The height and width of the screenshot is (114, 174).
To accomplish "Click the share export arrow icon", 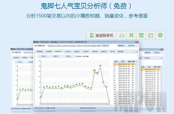I will 151,35.
